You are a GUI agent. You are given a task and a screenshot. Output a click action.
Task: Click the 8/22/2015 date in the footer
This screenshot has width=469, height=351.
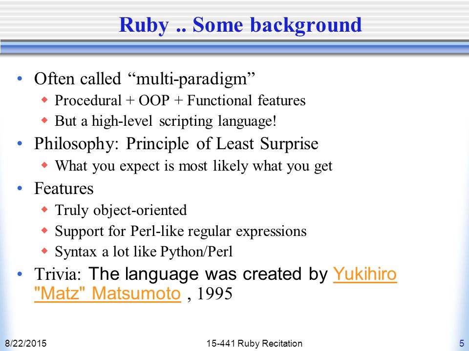click(26, 344)
